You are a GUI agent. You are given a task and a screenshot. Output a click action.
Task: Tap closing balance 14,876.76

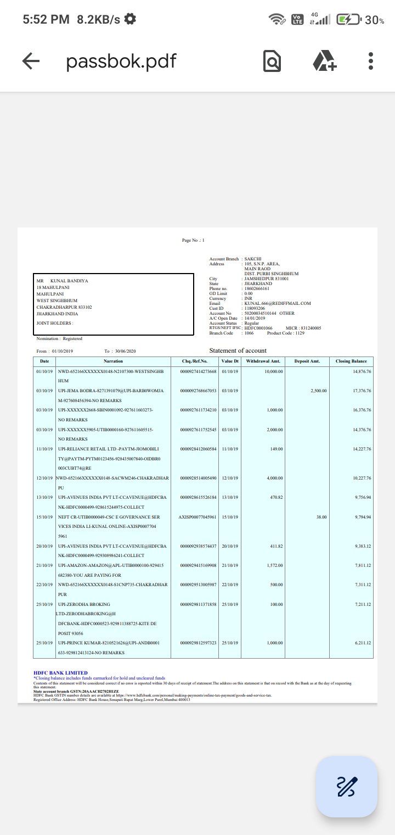tap(362, 372)
